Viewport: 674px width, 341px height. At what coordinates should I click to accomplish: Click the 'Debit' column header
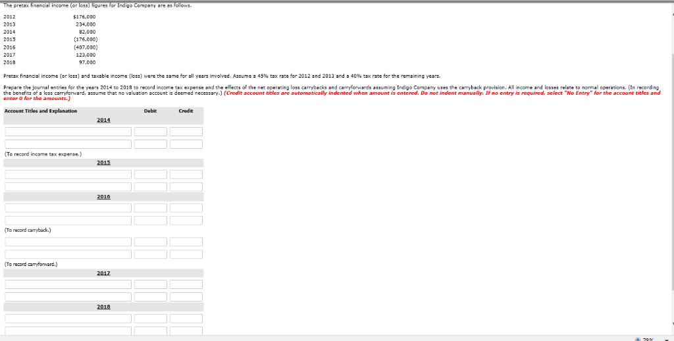[151, 111]
